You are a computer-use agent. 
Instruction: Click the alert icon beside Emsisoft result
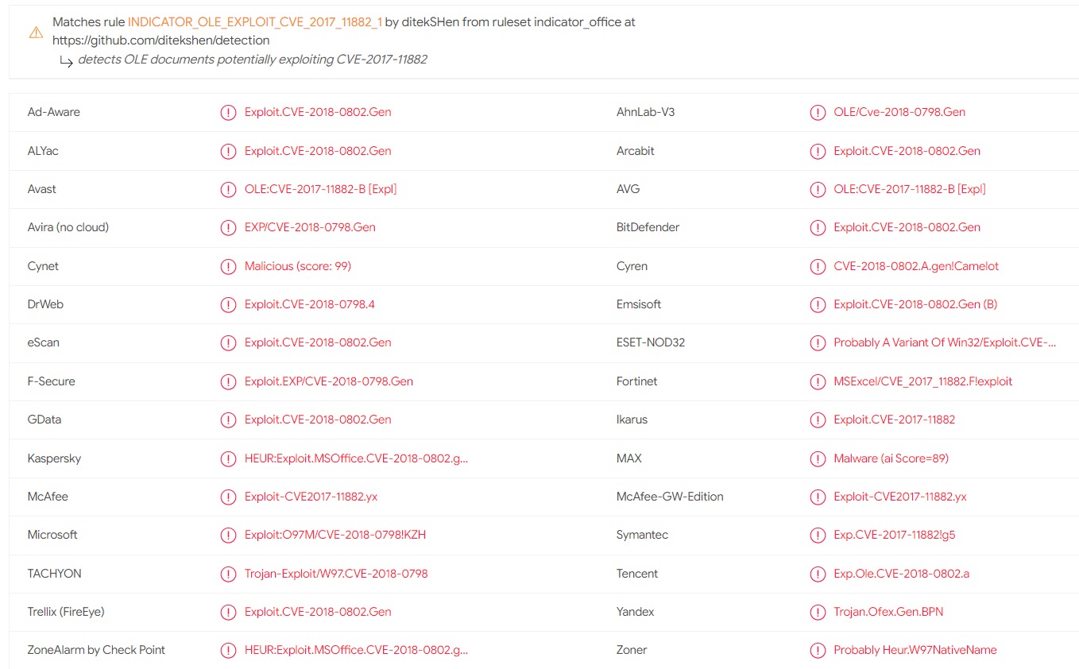818,305
